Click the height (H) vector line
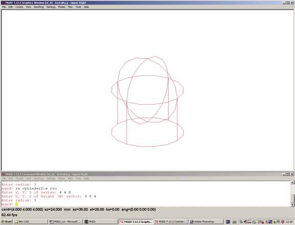Image resolution: width=295 pixels, height=225 pixels. pos(49,196)
